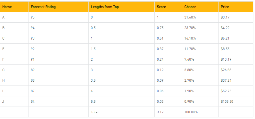255x119 pixels.
Task: Click the Chance column header
Action: pyautogui.click(x=200, y=7)
